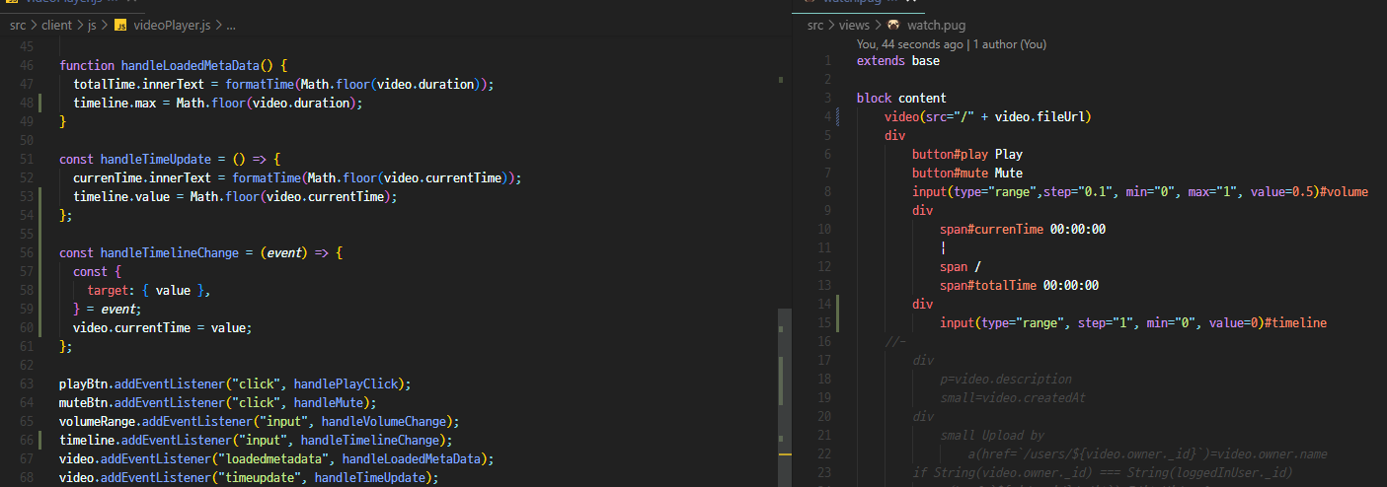Click volumeRange.addEventListener line 65
Screen dimensions: 1387x487
pos(260,421)
